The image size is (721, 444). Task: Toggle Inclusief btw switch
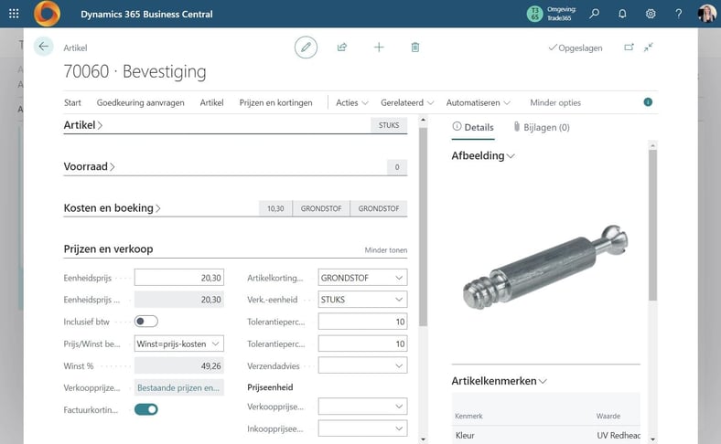pos(146,322)
